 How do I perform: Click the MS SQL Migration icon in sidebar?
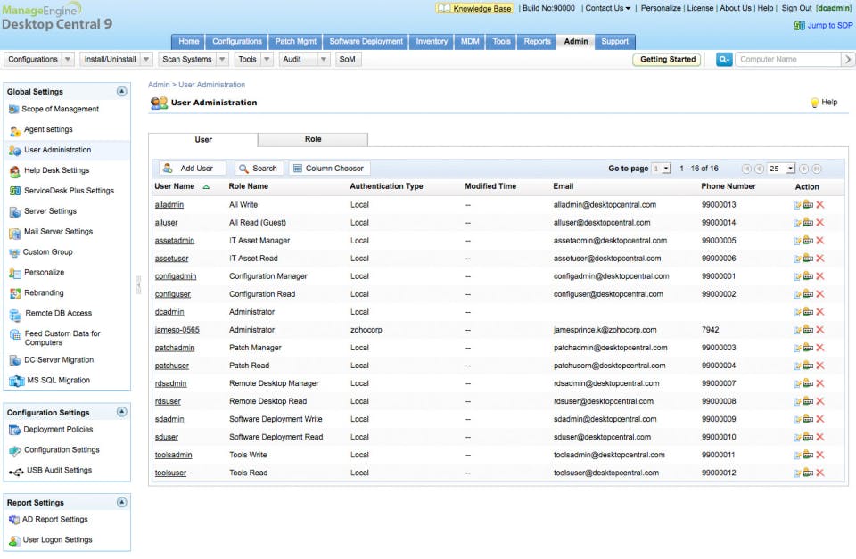[16, 381]
